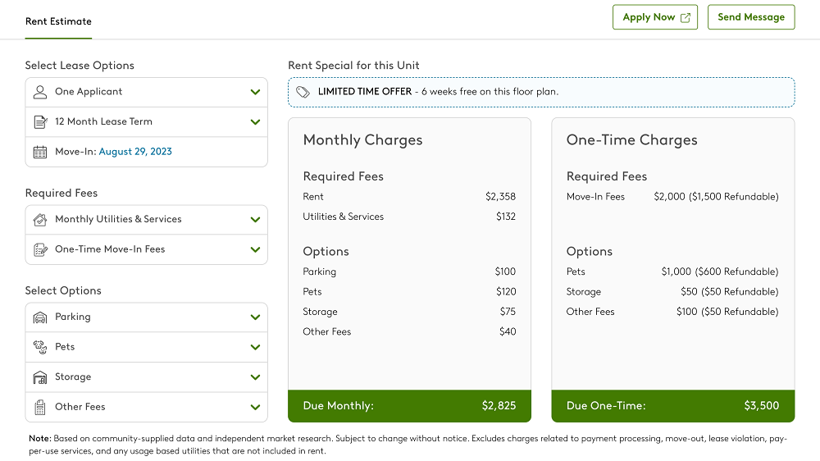Viewport: 820px width, 461px height.
Task: Click the Storage unit icon
Action: click(x=39, y=377)
